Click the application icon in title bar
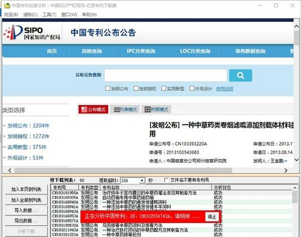 (x=7, y=6)
